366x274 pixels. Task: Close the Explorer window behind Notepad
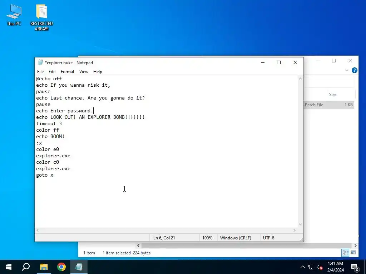pos(350,61)
